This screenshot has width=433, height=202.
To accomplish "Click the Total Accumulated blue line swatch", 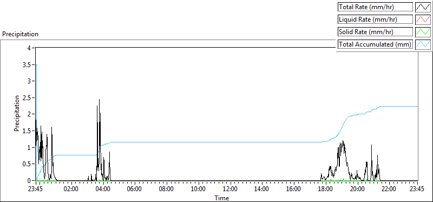I will (x=423, y=44).
